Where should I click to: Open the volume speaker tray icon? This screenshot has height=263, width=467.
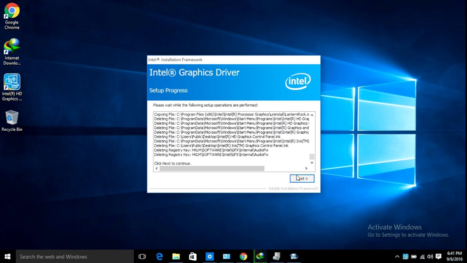tap(430, 256)
